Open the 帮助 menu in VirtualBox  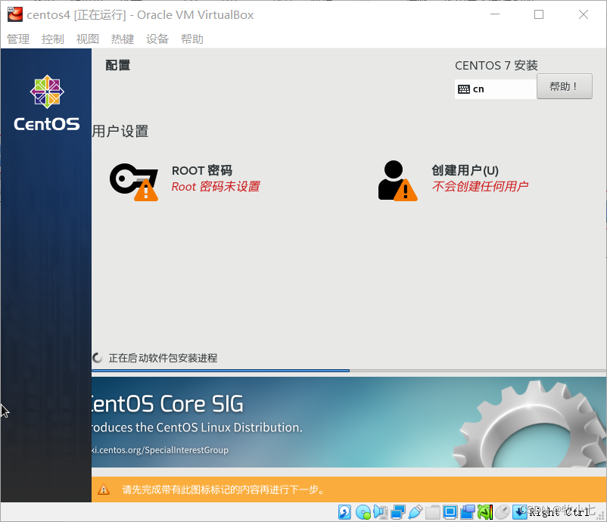[192, 39]
